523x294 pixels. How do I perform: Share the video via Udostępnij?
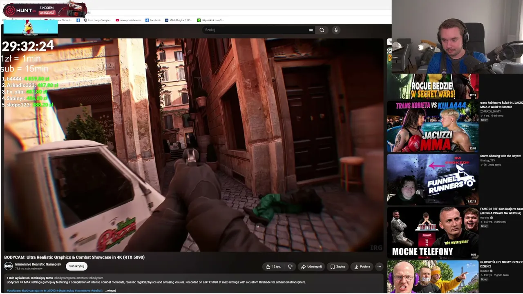(311, 267)
